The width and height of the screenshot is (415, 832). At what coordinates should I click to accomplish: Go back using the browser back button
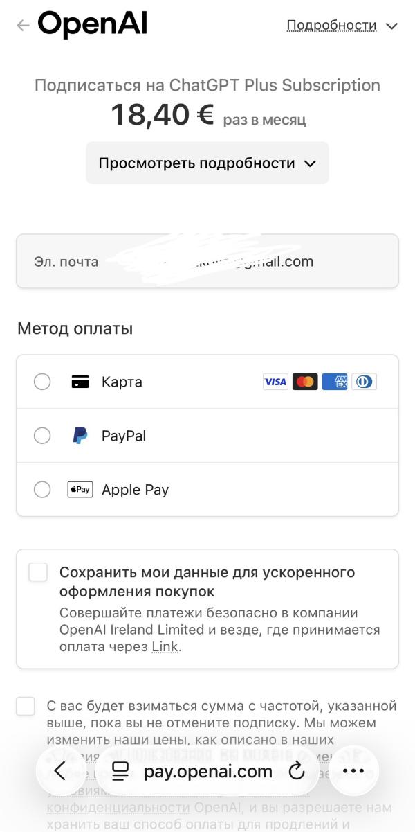pyautogui.click(x=60, y=771)
